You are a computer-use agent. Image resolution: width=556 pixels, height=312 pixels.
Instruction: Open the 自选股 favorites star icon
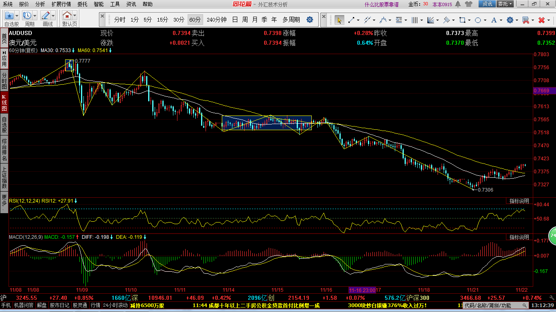pos(9,16)
